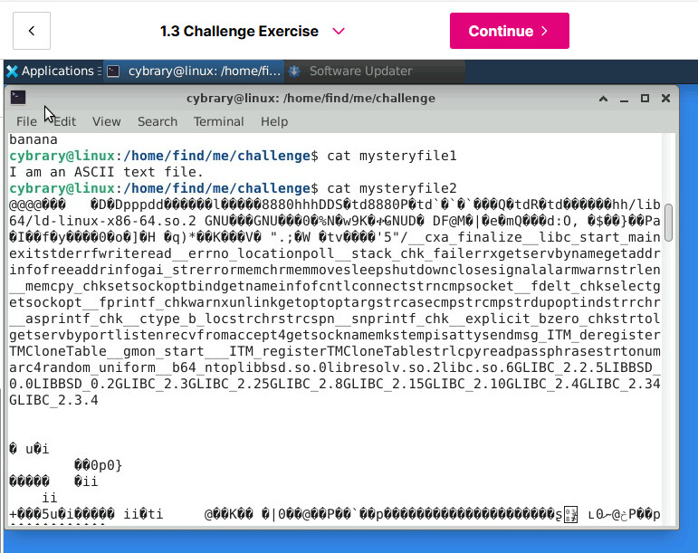Switch to Software Updater taskbar item
The image size is (698, 553).
tap(360, 71)
